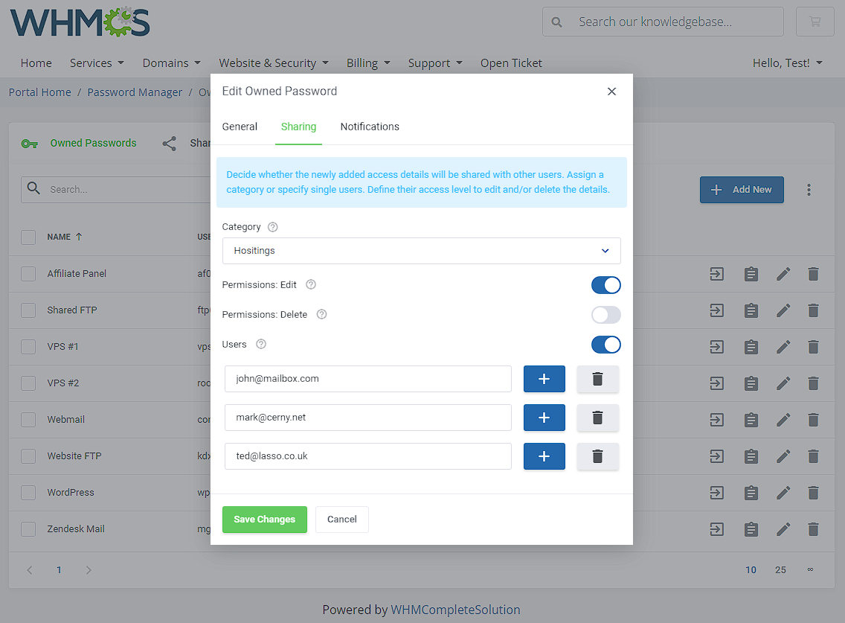Click the login icon in Webmail row
The image size is (845, 623).
(x=717, y=420)
